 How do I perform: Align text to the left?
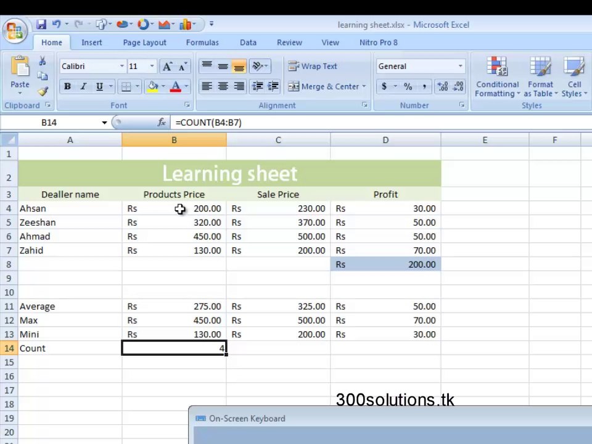[x=207, y=86]
